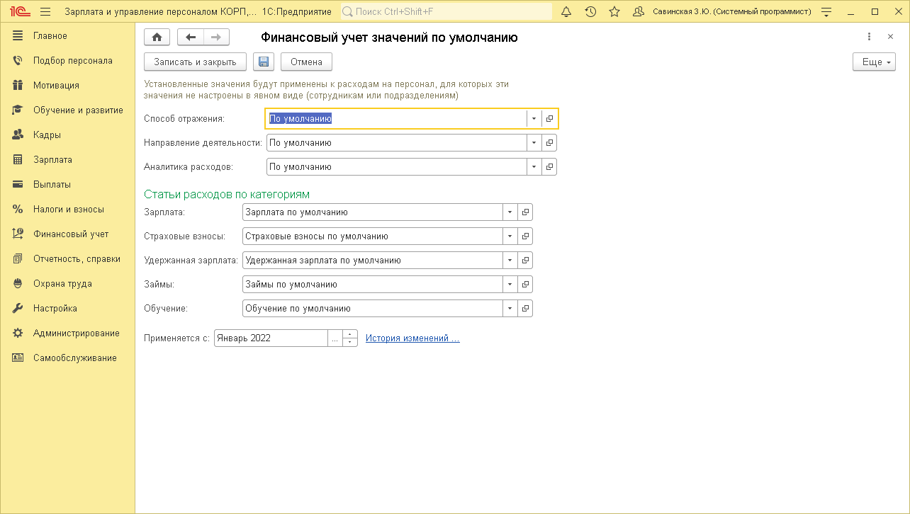Expand Аналитика расходов dropdown
The height and width of the screenshot is (514, 910).
click(534, 167)
